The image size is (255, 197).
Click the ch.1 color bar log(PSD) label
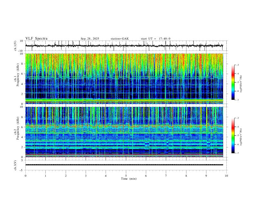241,84
